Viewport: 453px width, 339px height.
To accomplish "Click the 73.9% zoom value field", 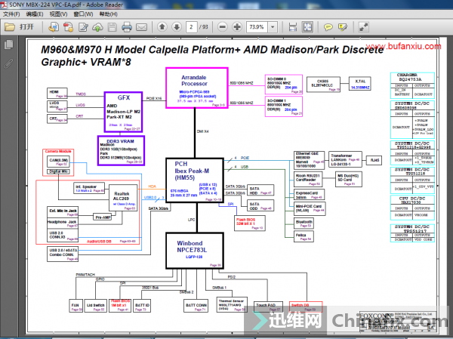I will [257, 27].
